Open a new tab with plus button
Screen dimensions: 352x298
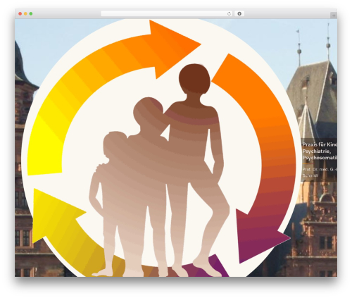click(334, 15)
